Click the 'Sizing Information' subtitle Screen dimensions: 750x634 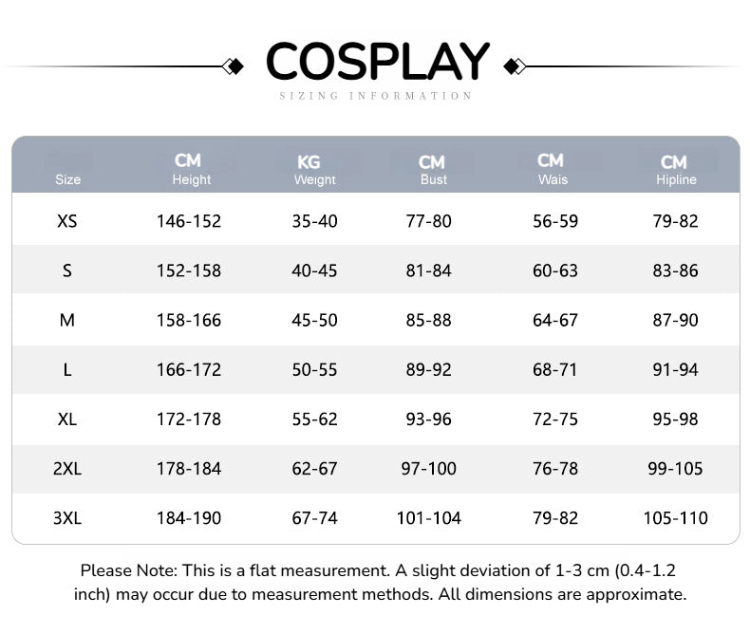pos(376,96)
